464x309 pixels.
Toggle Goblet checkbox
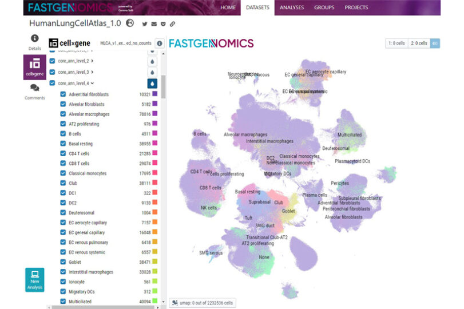63,262
